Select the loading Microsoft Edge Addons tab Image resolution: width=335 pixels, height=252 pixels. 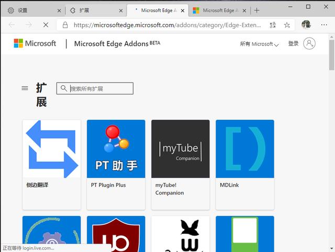[x=158, y=10]
